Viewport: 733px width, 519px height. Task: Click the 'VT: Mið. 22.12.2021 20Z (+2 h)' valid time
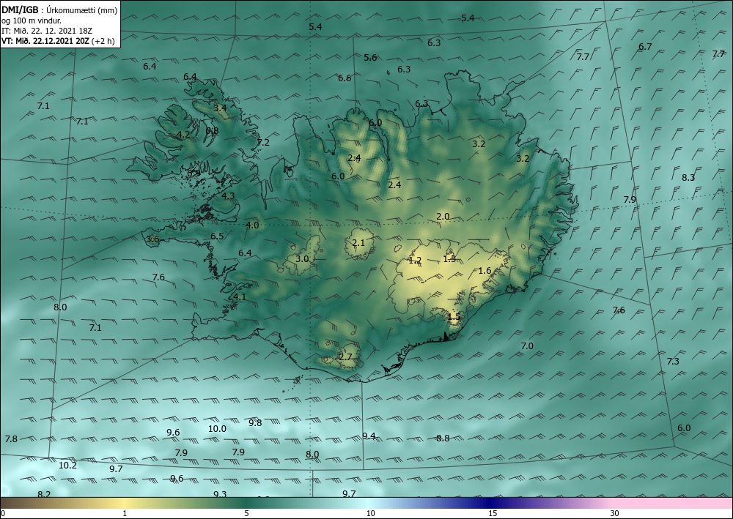tap(59, 41)
